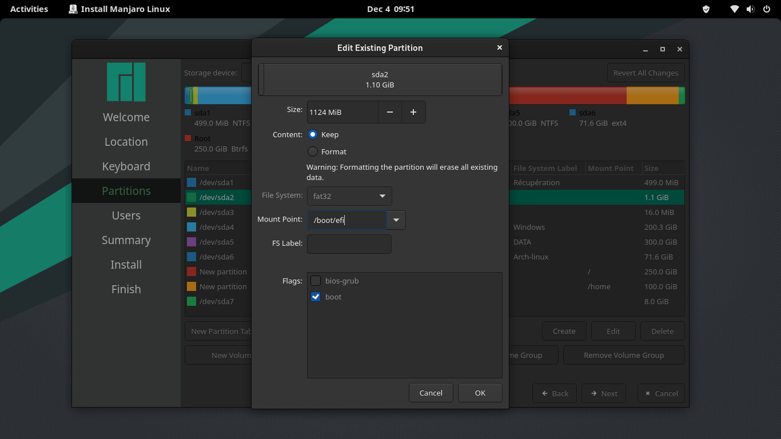The height and width of the screenshot is (439, 781).
Task: Go to the Users step in sidebar
Action: tap(126, 215)
